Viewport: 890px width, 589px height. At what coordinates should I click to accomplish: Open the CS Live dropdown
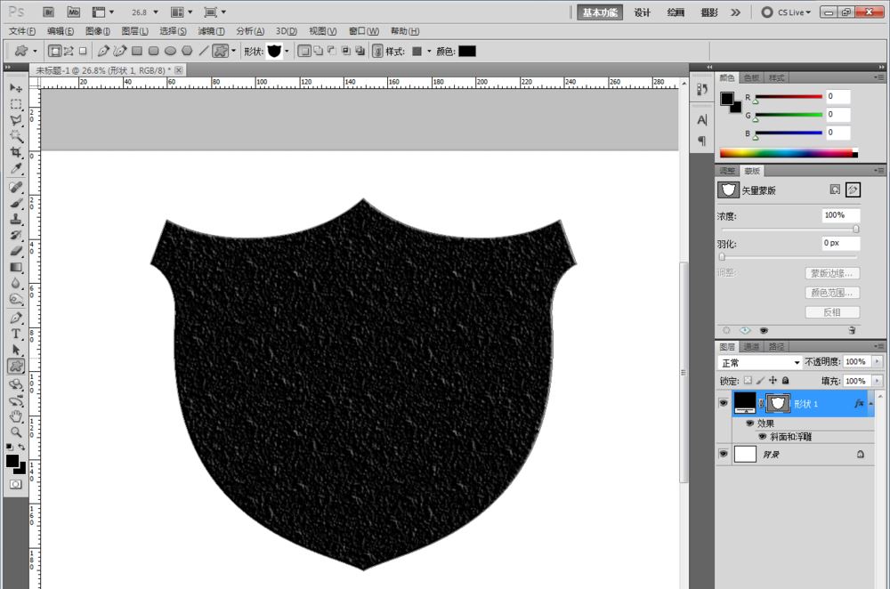click(793, 12)
